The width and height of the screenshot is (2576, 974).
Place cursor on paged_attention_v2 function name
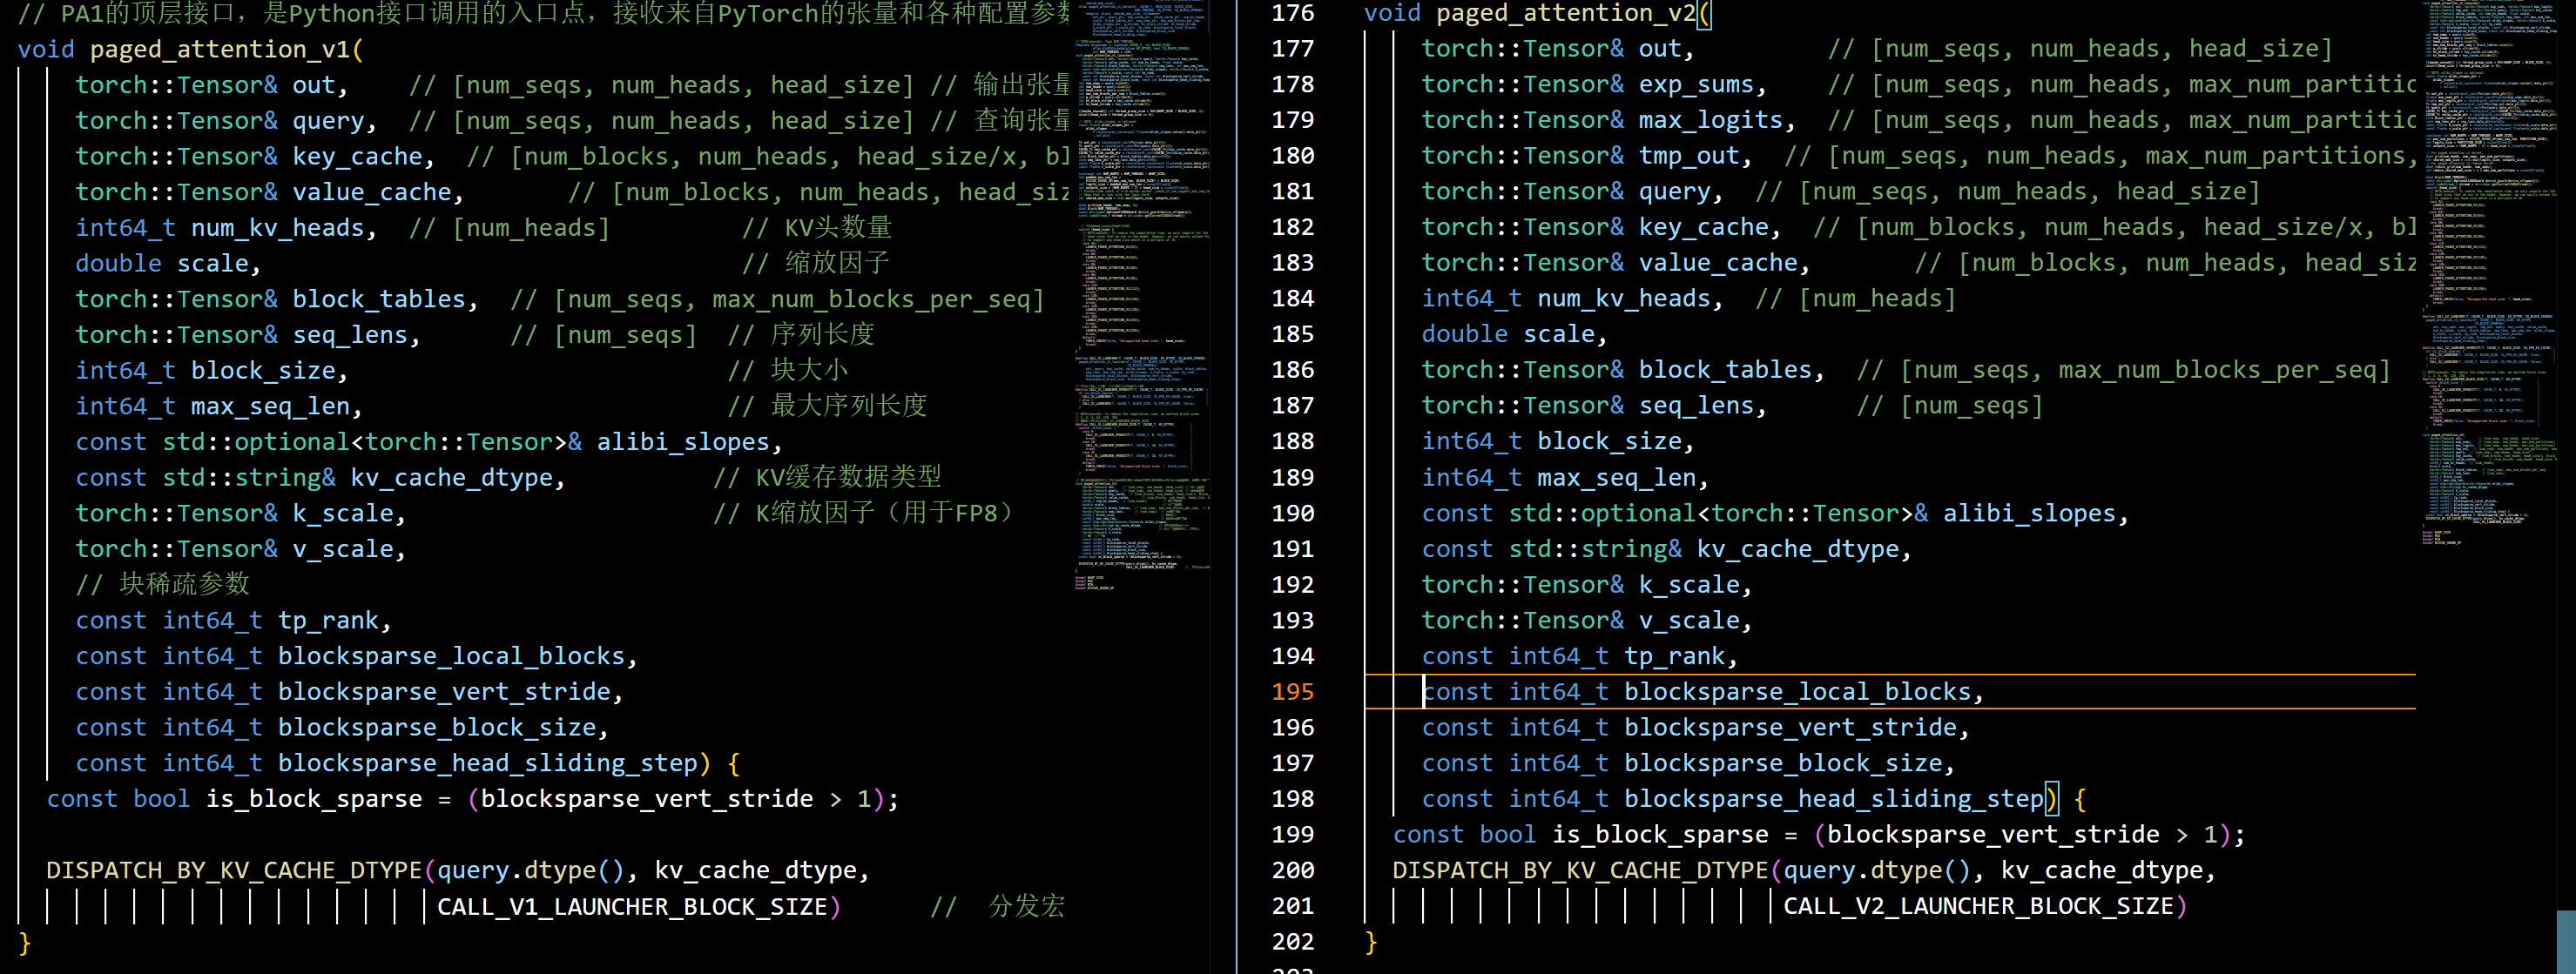1565,13
